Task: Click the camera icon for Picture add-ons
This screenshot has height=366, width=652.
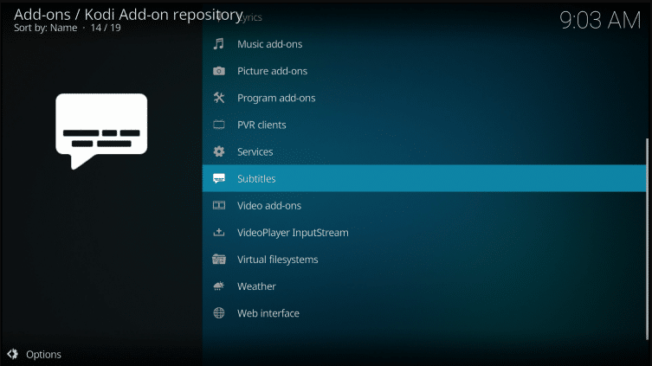Action: click(219, 71)
